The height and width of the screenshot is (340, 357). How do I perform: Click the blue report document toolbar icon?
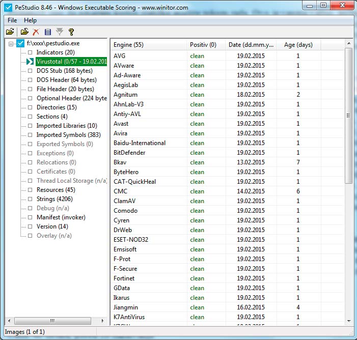(x=48, y=32)
